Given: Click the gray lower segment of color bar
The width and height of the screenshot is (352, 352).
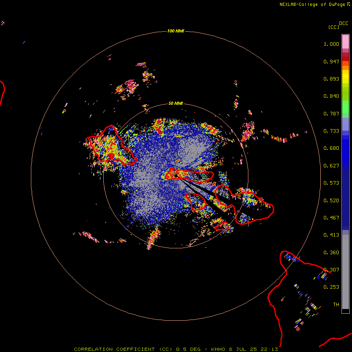Looking at the screenshot, I should [345, 272].
